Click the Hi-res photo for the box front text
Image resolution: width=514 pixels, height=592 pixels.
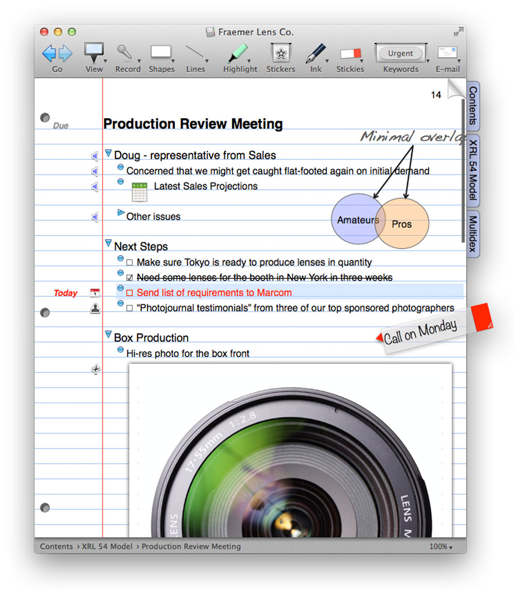coord(188,354)
